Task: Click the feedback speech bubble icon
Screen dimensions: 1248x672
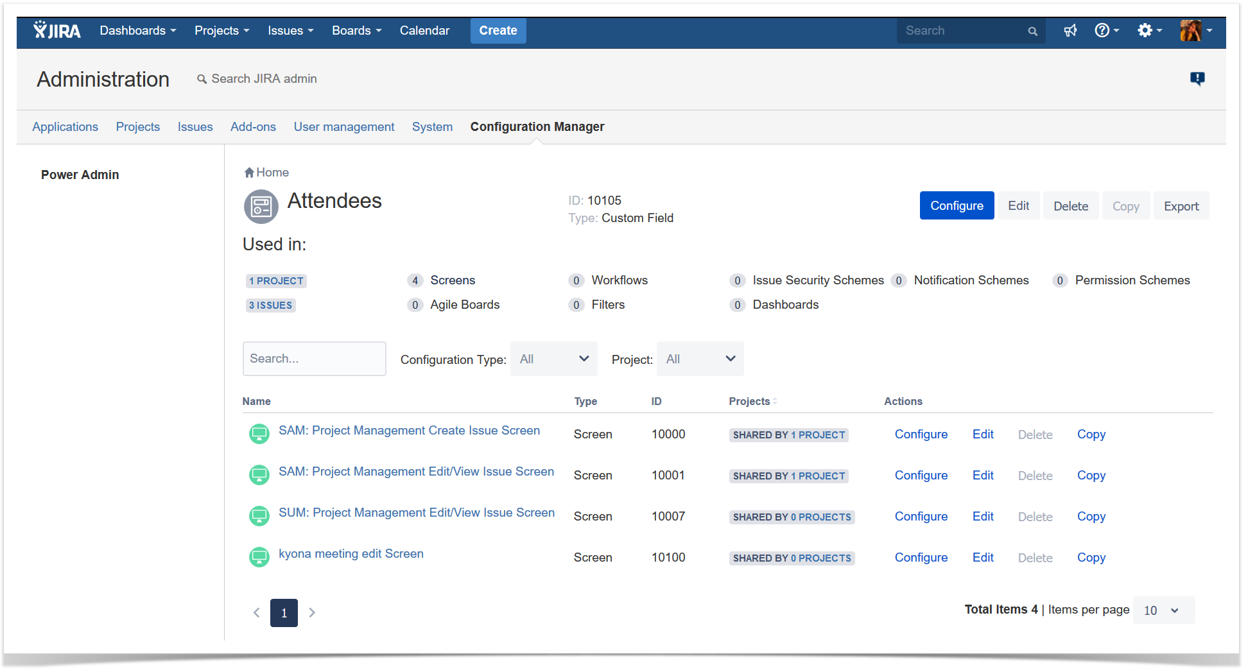Action: [1197, 78]
